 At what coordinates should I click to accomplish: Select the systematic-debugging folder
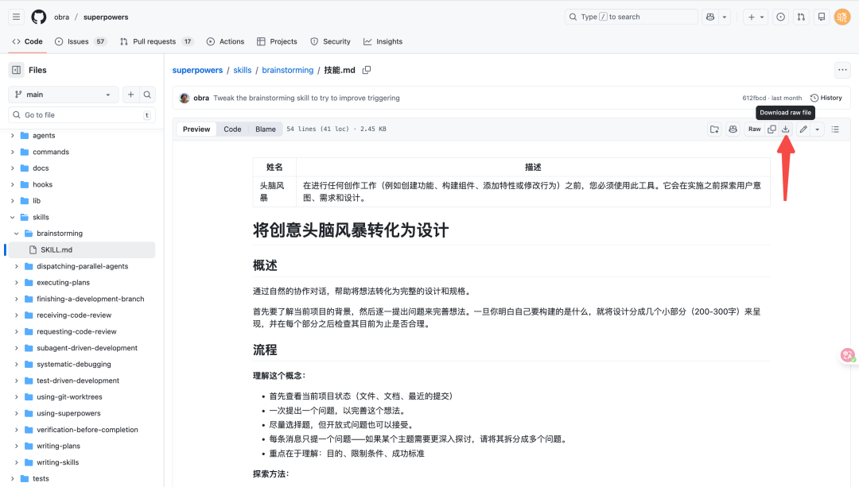(76, 365)
